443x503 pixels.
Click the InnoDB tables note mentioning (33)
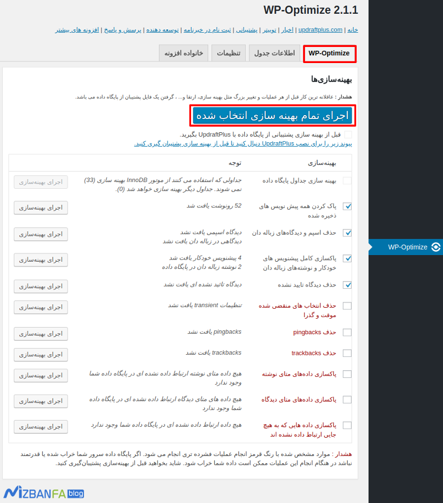163,185
